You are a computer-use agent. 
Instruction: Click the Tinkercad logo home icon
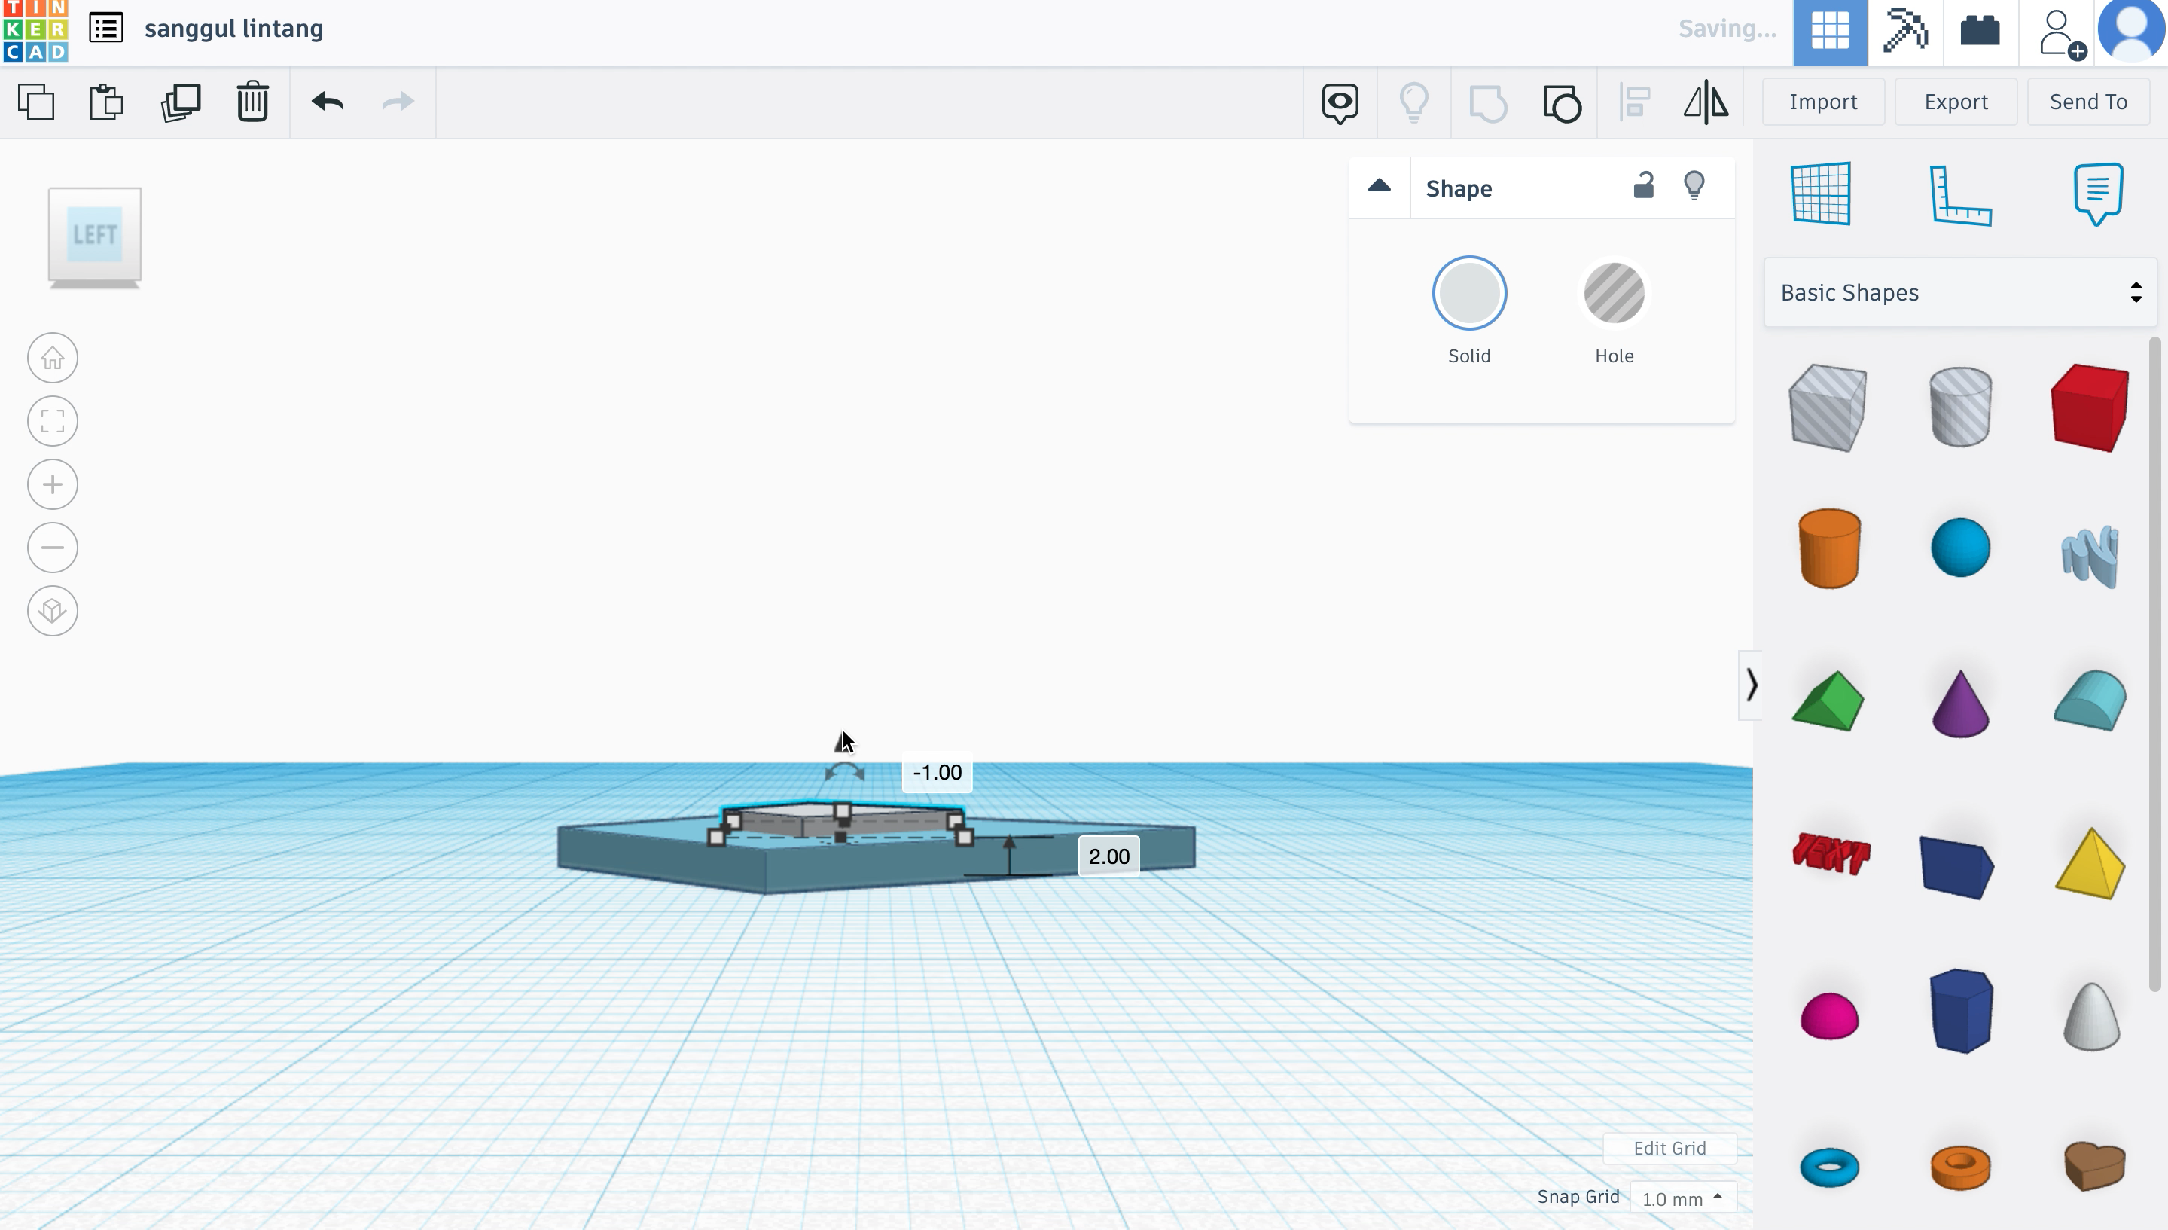[x=35, y=31]
